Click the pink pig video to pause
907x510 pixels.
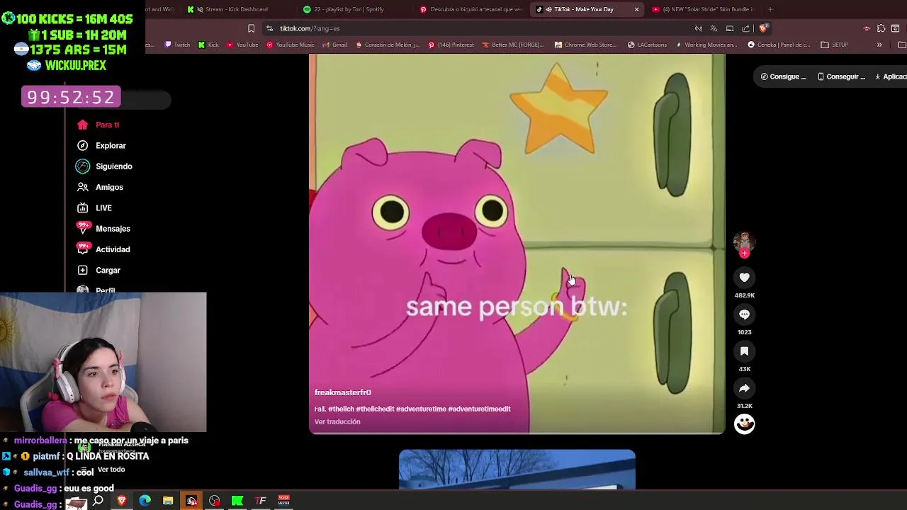coord(517,244)
